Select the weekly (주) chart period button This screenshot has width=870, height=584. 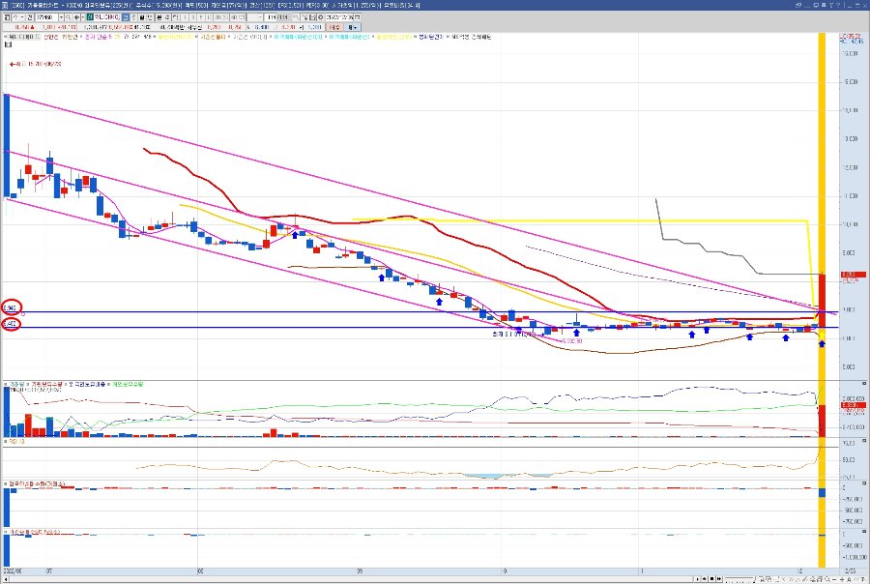click(133, 17)
